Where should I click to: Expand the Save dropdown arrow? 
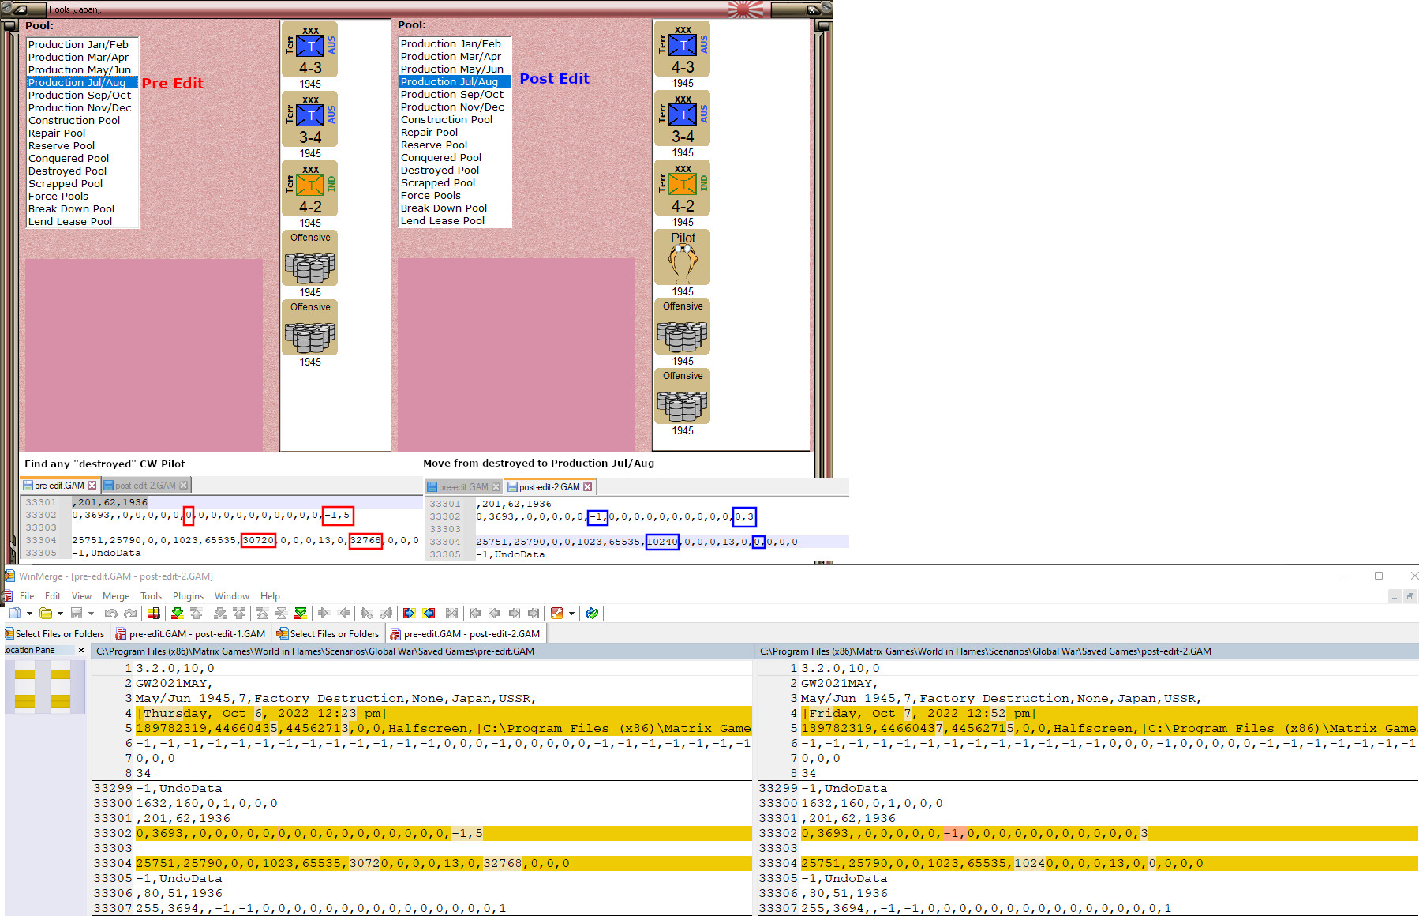point(91,613)
